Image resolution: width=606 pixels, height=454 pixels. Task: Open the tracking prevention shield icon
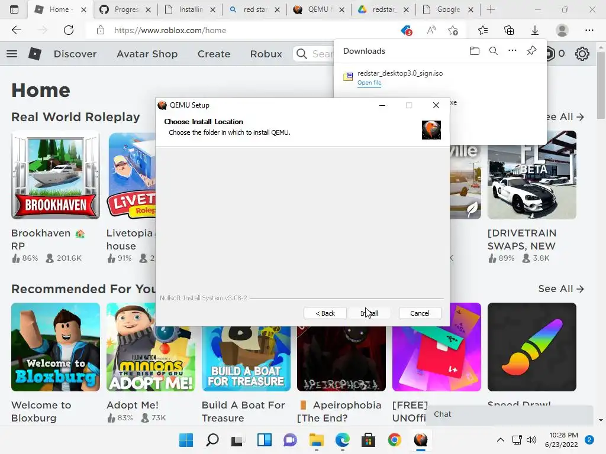click(406, 30)
